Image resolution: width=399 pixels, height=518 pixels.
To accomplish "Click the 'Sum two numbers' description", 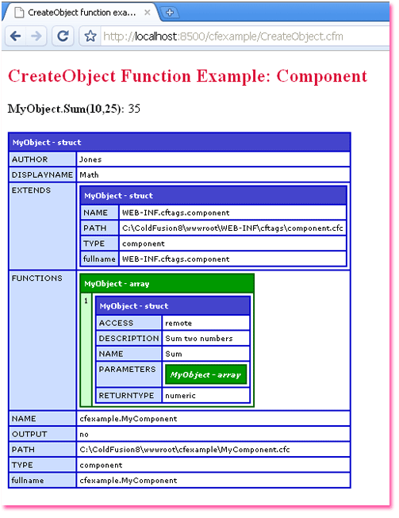I will point(199,338).
